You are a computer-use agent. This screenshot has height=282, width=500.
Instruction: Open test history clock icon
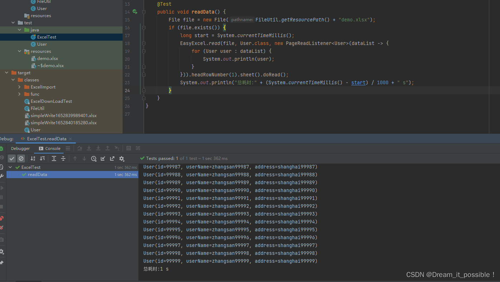tap(94, 158)
